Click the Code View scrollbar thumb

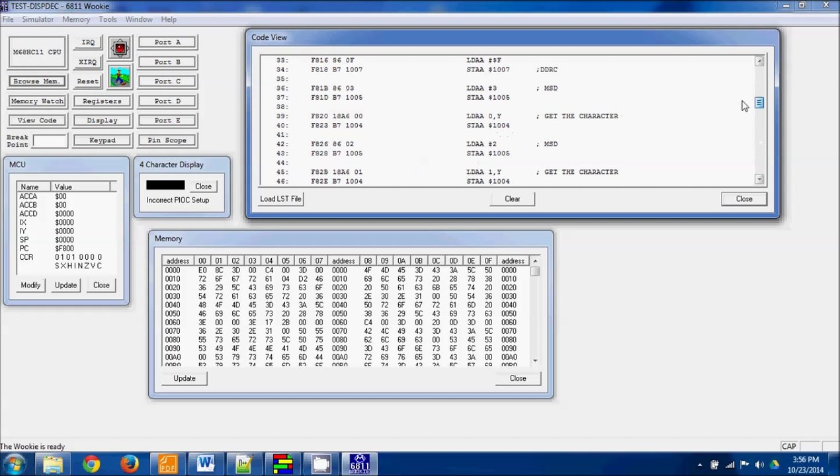[x=759, y=103]
